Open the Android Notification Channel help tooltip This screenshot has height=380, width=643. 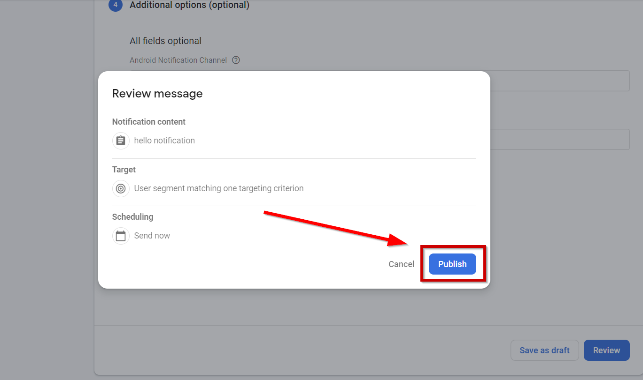pyautogui.click(x=236, y=60)
